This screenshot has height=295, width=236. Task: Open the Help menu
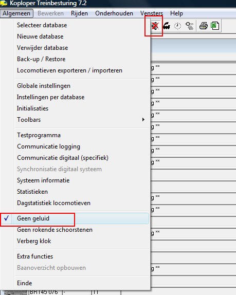(176, 13)
